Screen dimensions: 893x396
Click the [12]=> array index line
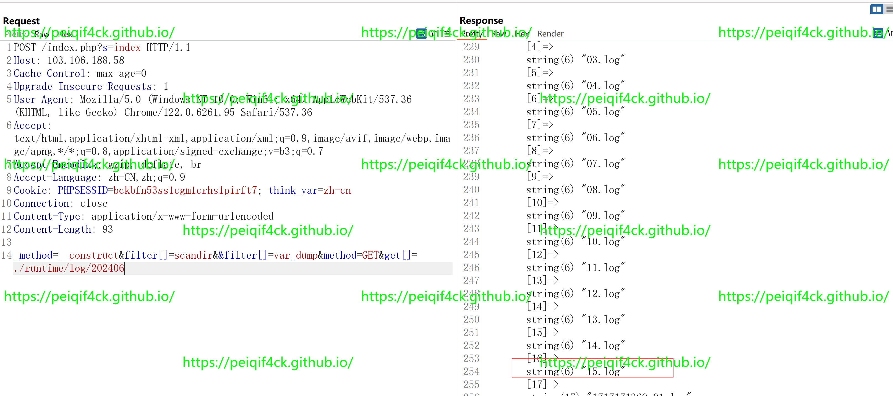[542, 254]
